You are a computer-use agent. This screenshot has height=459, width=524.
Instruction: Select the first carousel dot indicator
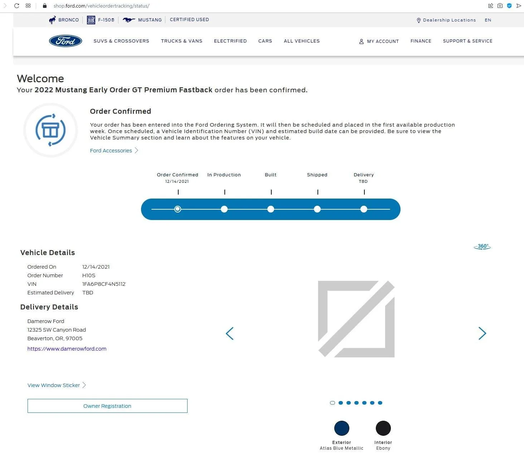pos(333,403)
